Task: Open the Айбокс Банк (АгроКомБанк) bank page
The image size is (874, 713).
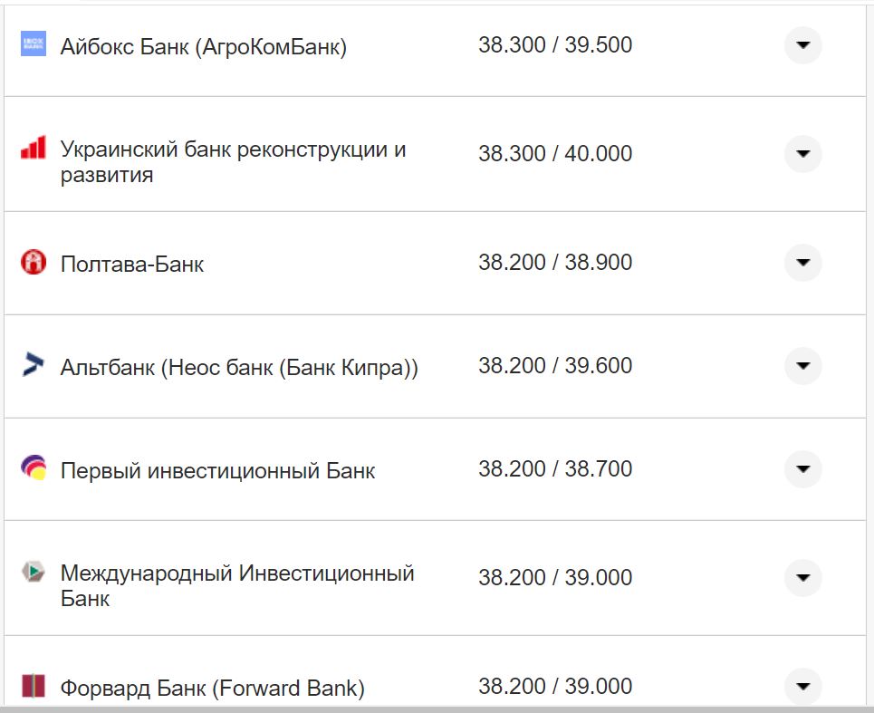Action: click(x=204, y=43)
